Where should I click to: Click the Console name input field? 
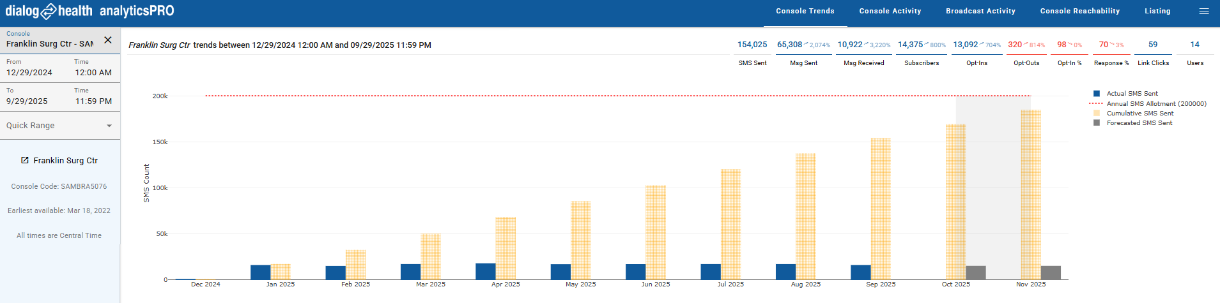[x=50, y=44]
